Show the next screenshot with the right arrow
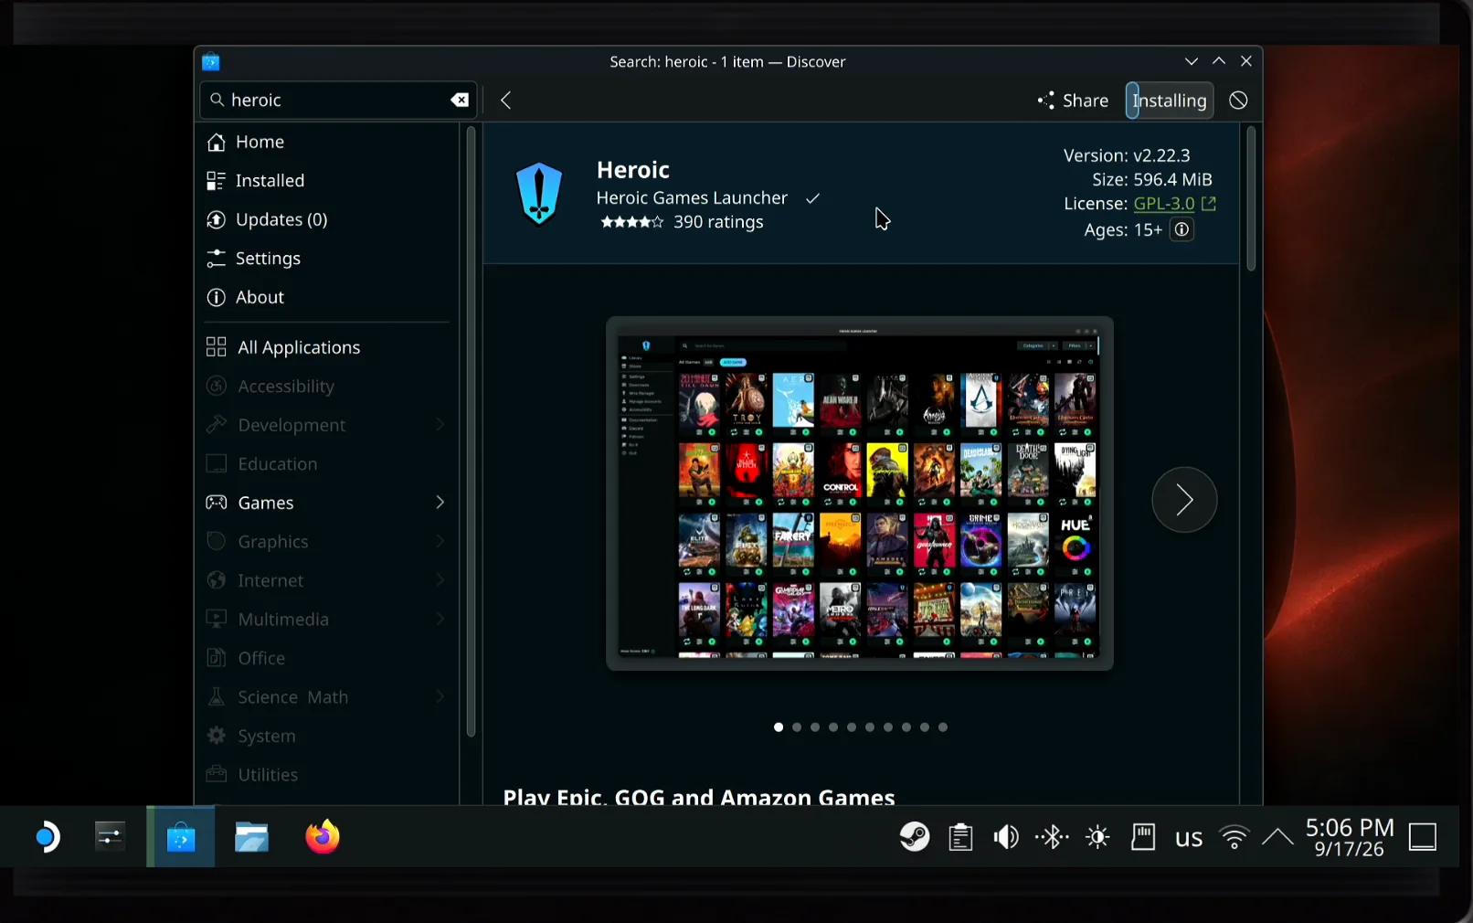 click(x=1184, y=500)
